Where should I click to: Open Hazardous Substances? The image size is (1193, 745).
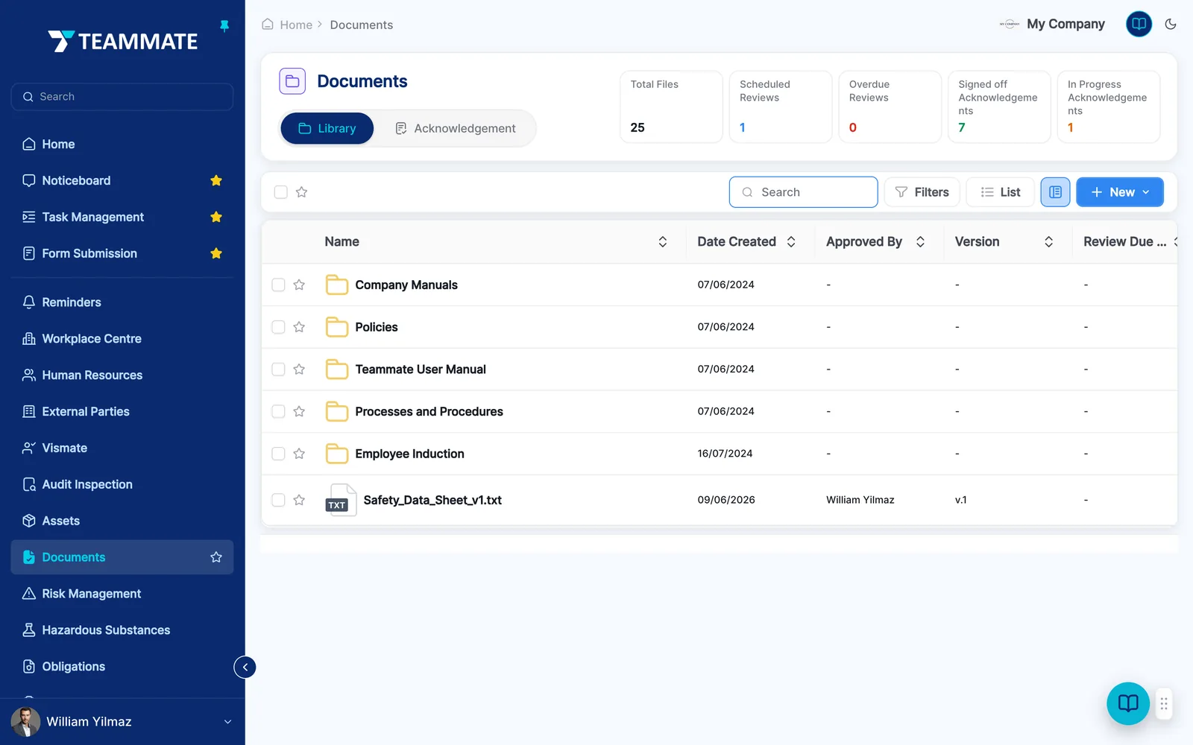(x=122, y=630)
